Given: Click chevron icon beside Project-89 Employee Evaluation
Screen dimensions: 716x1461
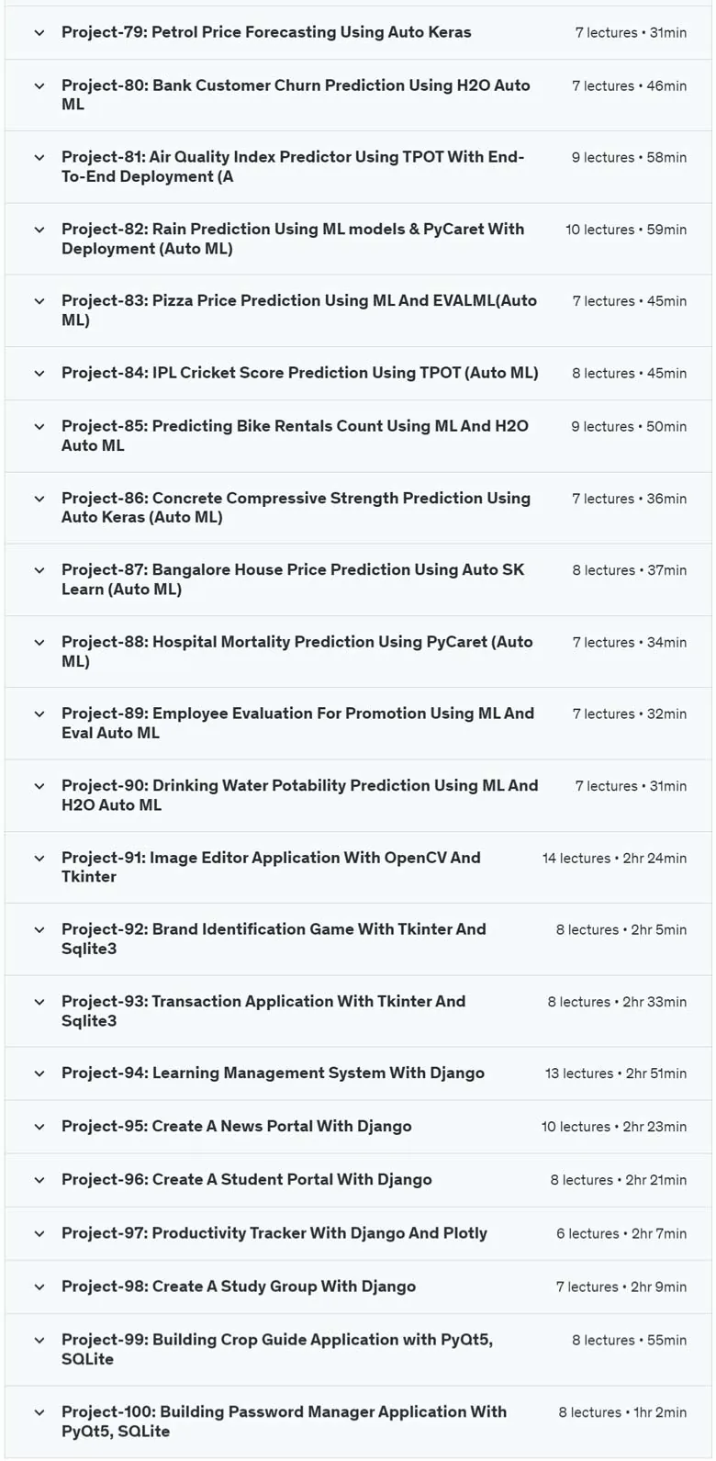Looking at the screenshot, I should [39, 714].
